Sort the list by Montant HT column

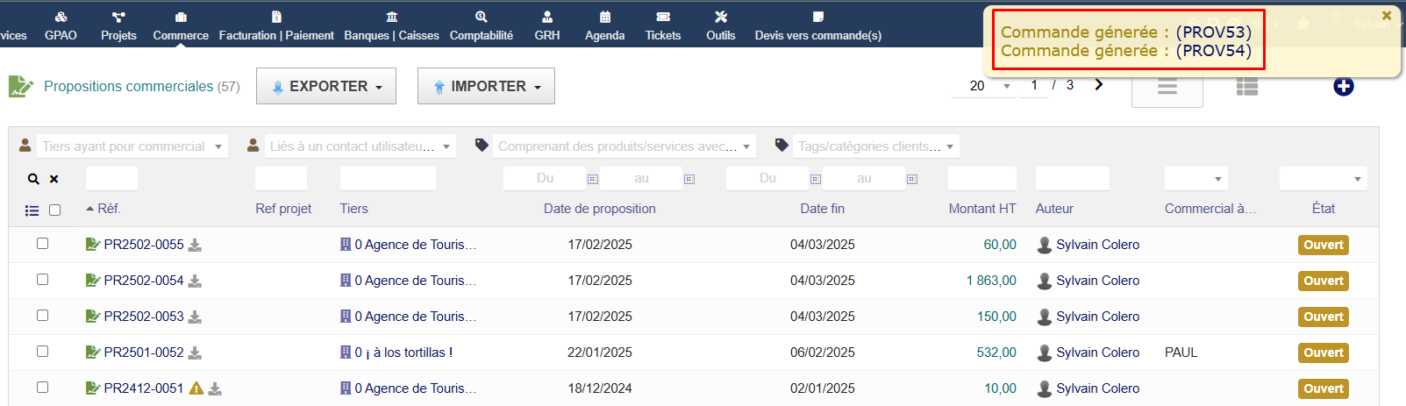click(981, 209)
